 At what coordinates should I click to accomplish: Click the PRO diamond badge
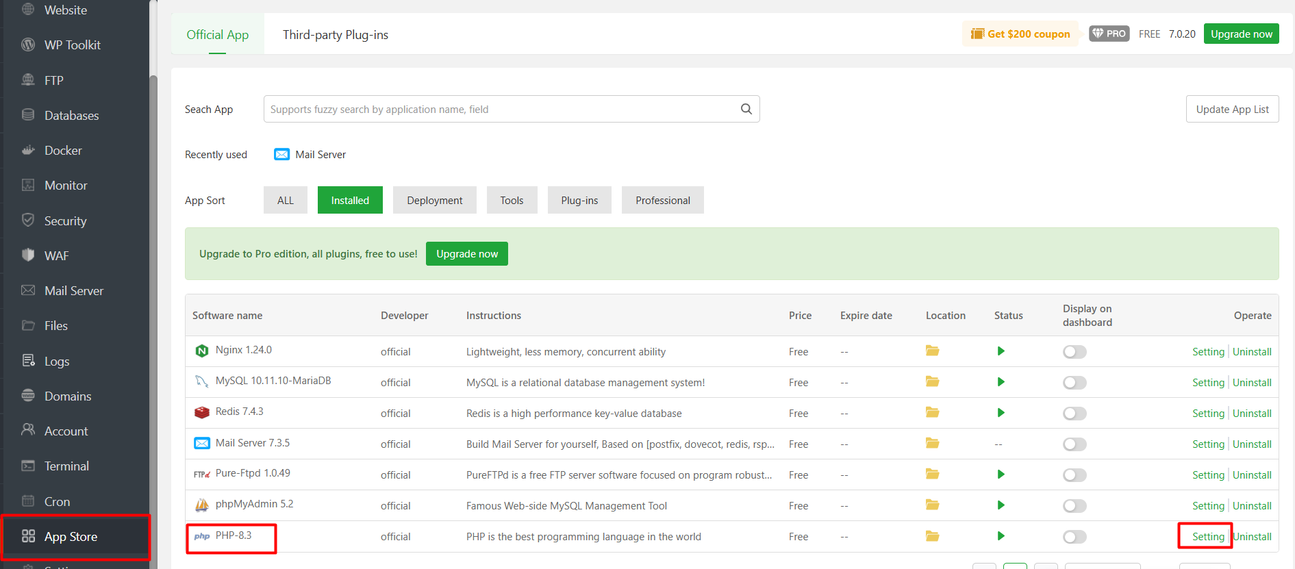[1109, 34]
